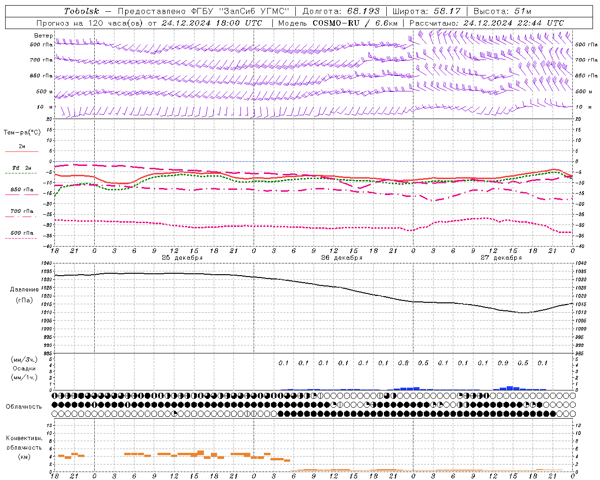Click the Ветер panel label
The width and height of the screenshot is (600, 480).
[43, 36]
